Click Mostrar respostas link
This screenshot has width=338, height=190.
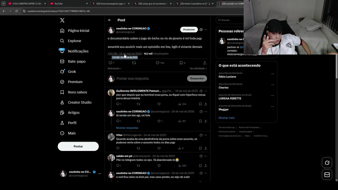(x=127, y=128)
